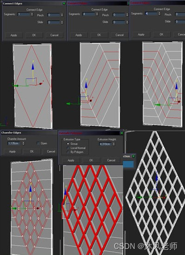Screen dimensions: 185x255
Task: Click OK in Extrude Polygons dialog
Action: [91, 161]
